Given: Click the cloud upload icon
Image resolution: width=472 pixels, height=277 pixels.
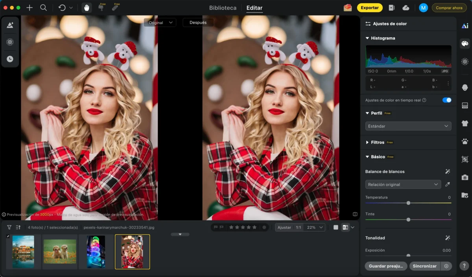Looking at the screenshot, I should pos(406,8).
